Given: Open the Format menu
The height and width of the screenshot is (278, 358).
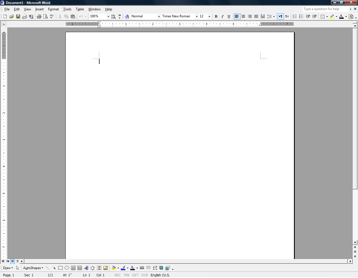Looking at the screenshot, I should click(53, 9).
